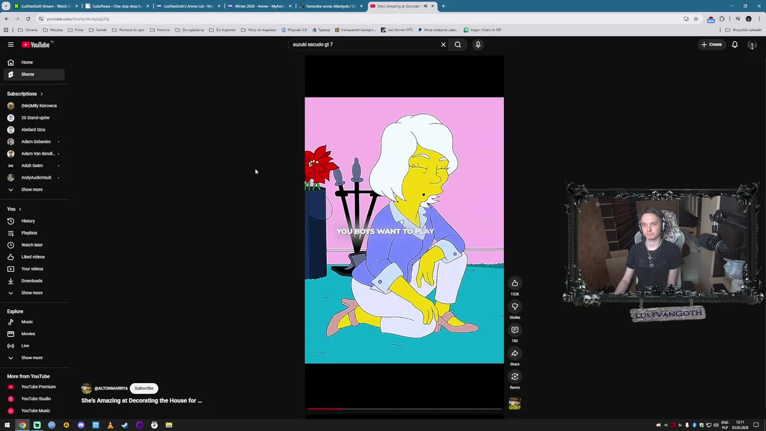Open @ALTONMARRYa channel avatar

pos(86,388)
